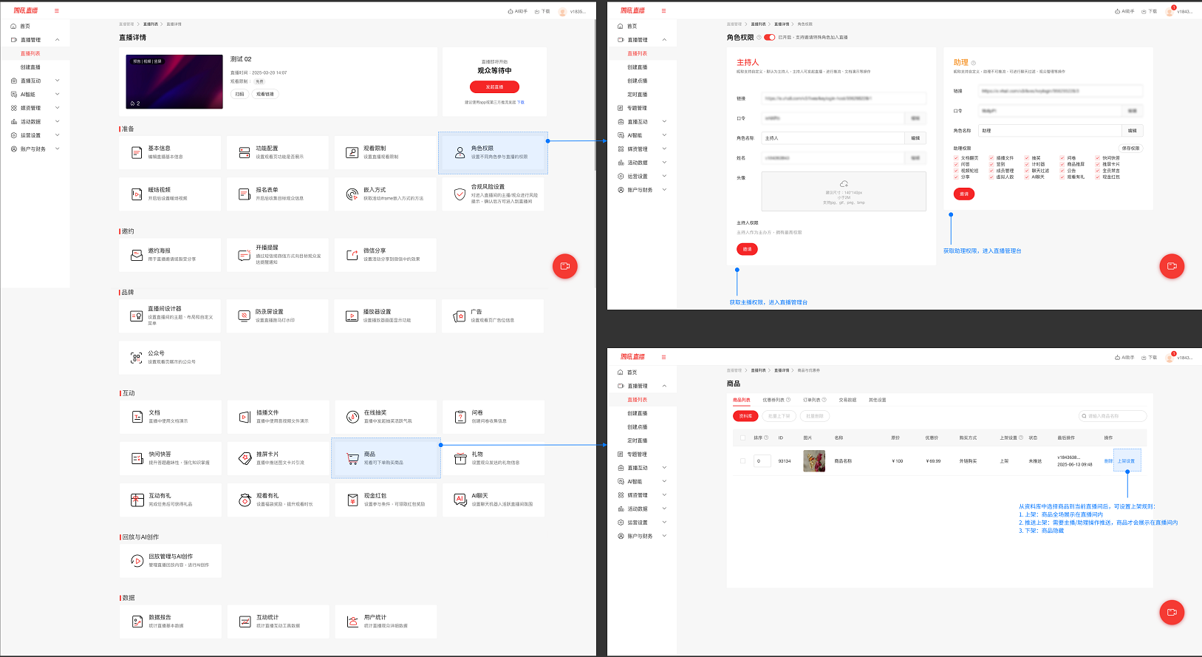
Task: Click the 播放器设置 card icon
Action: pos(352,316)
